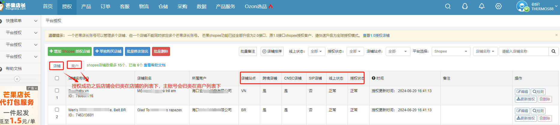Click the 店铺别名 column header
560x125 pixels.
[145, 78]
